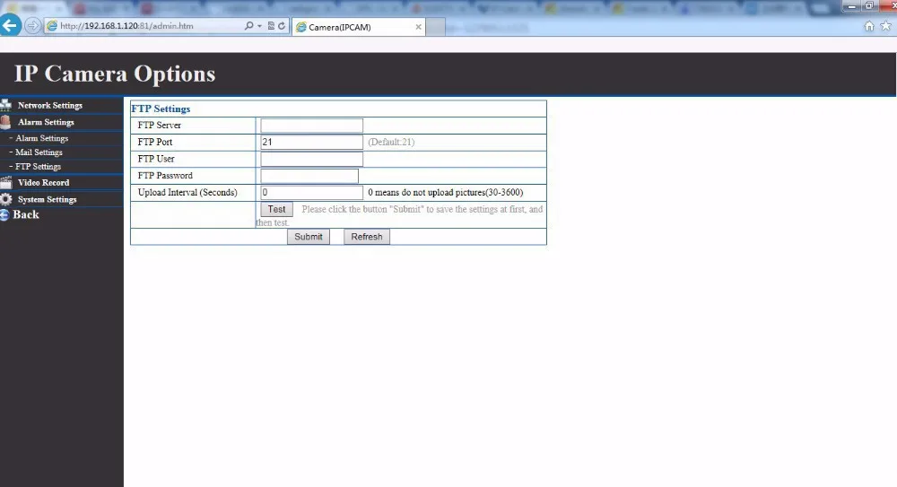Open the Network Settings menu
Image resolution: width=897 pixels, height=487 pixels.
49,105
